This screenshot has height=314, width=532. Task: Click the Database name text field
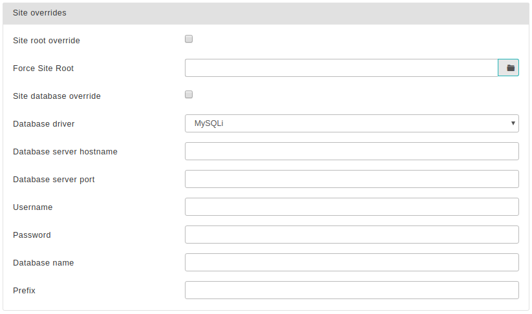click(x=351, y=262)
